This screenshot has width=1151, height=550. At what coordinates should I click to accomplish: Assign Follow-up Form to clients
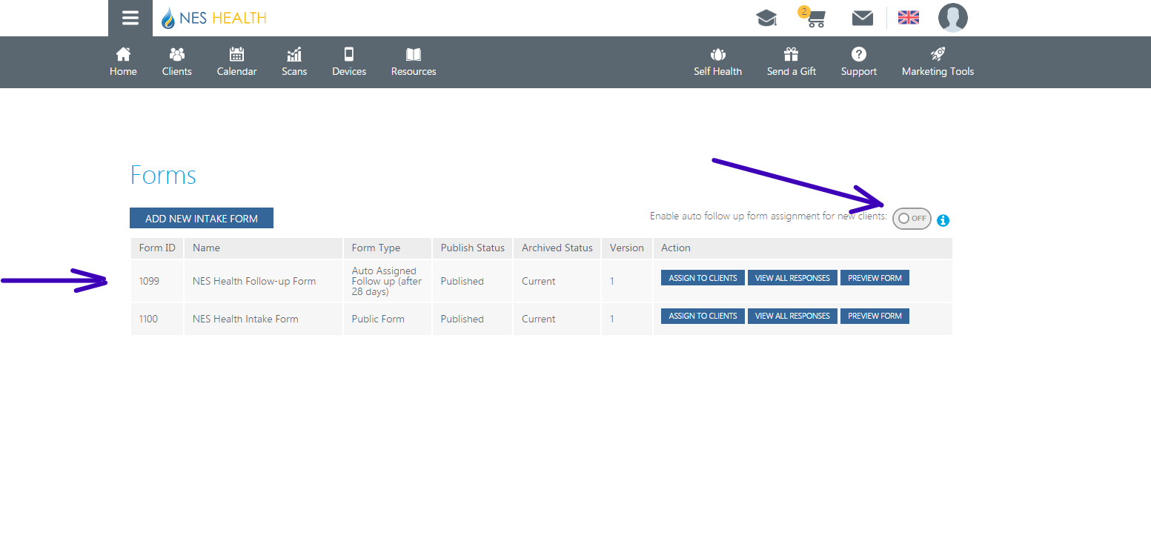[x=703, y=278]
